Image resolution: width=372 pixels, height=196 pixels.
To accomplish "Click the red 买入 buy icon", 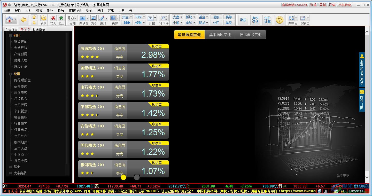I will (x=53, y=18).
